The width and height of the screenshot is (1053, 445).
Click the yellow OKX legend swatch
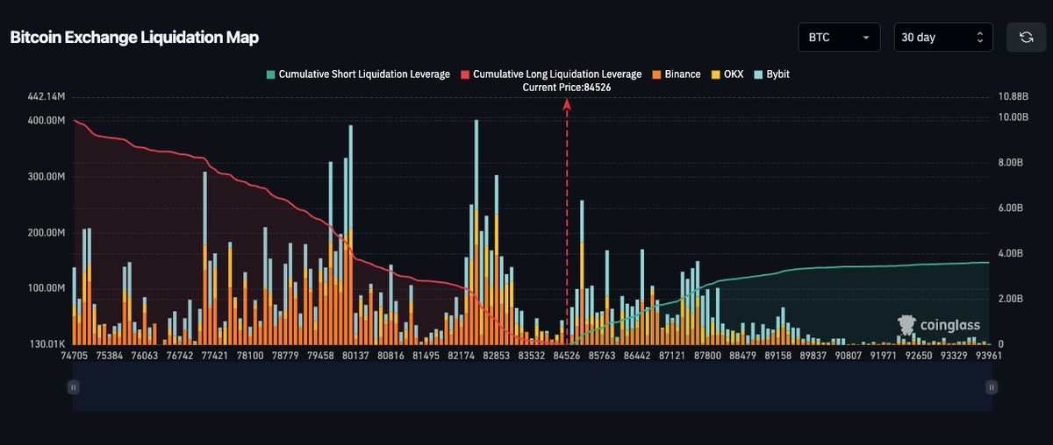[x=714, y=74]
